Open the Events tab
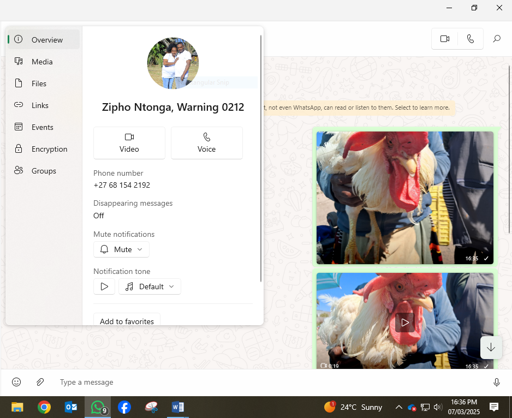The width and height of the screenshot is (512, 418). (44, 127)
